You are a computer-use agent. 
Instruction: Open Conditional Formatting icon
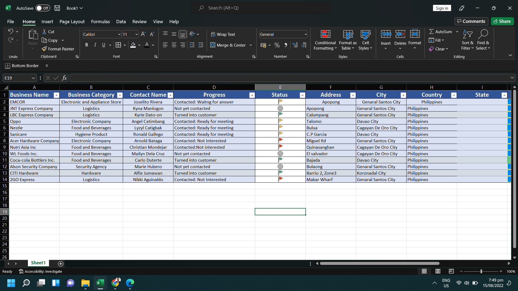(325, 34)
